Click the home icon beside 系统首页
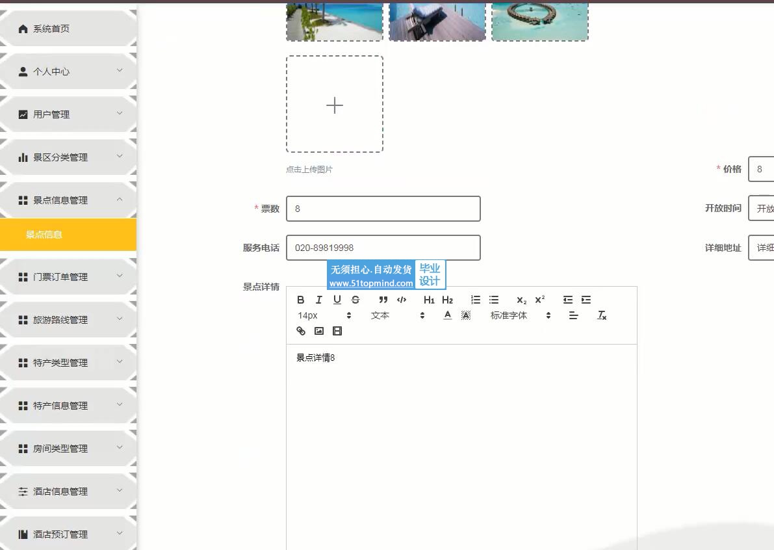774x550 pixels. (x=23, y=29)
